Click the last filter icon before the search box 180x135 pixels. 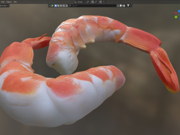[x=67, y=6]
